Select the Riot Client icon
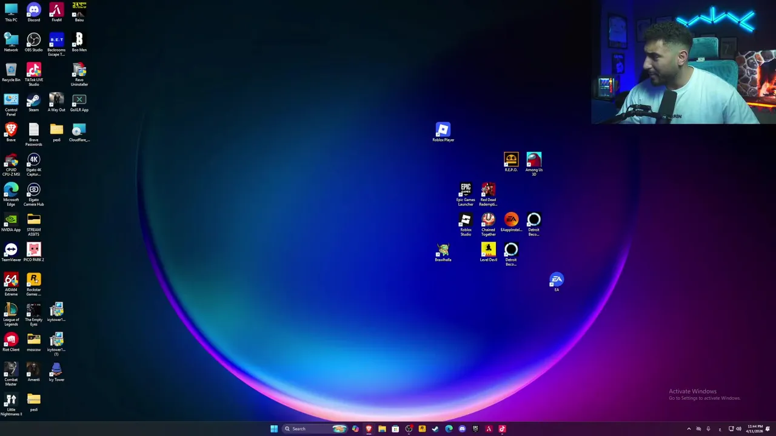The image size is (776, 436). click(x=11, y=342)
